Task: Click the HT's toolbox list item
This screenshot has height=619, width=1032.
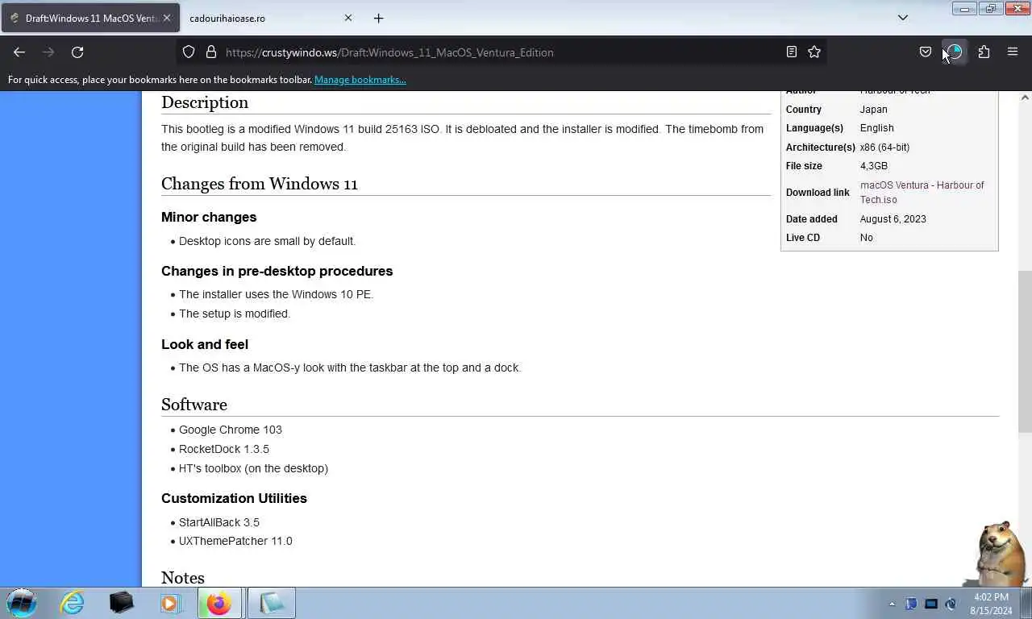Action: click(253, 468)
